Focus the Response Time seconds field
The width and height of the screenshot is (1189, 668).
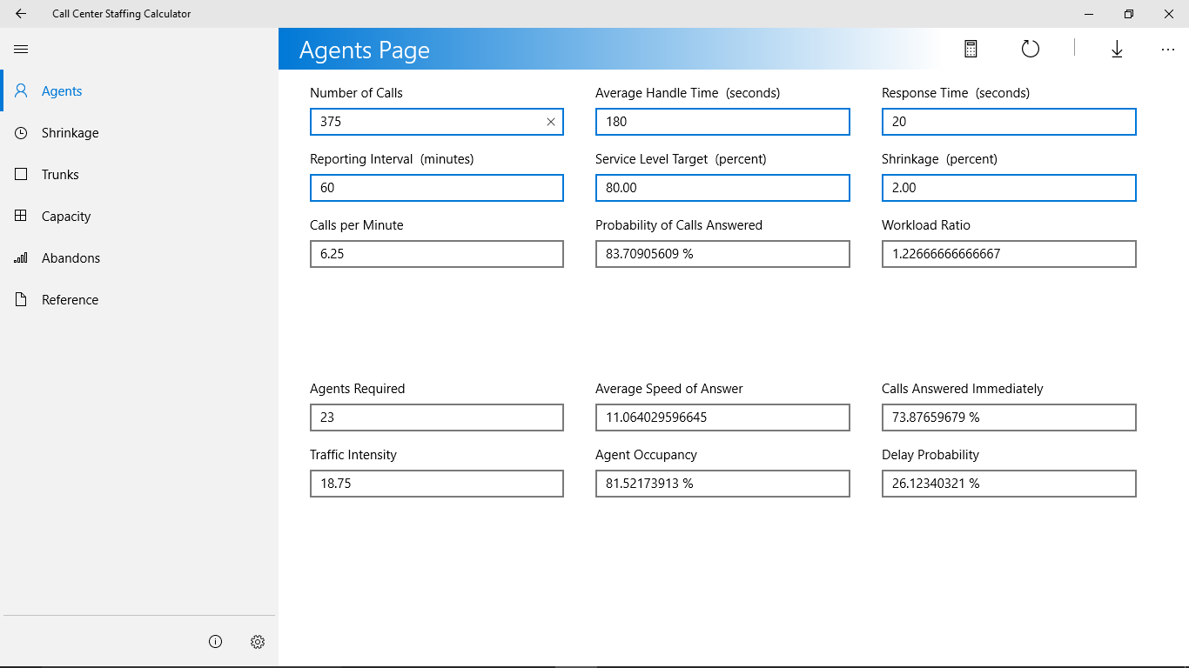click(1009, 122)
